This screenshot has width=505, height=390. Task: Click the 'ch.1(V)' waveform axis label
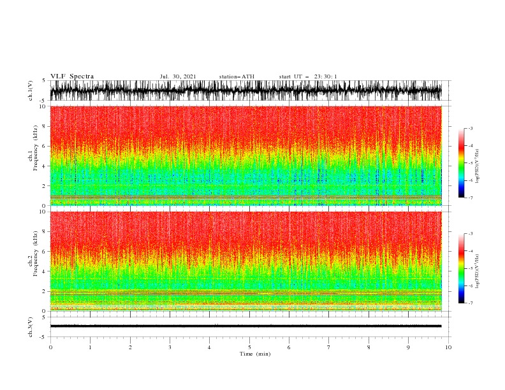pos(31,90)
